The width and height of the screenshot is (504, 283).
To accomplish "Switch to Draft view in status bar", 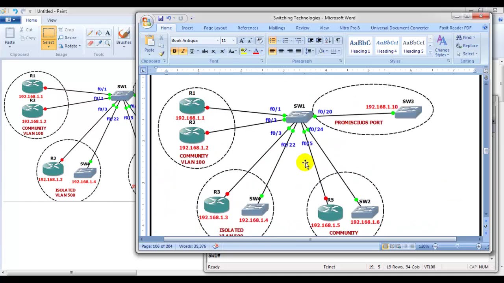I will click(412, 246).
